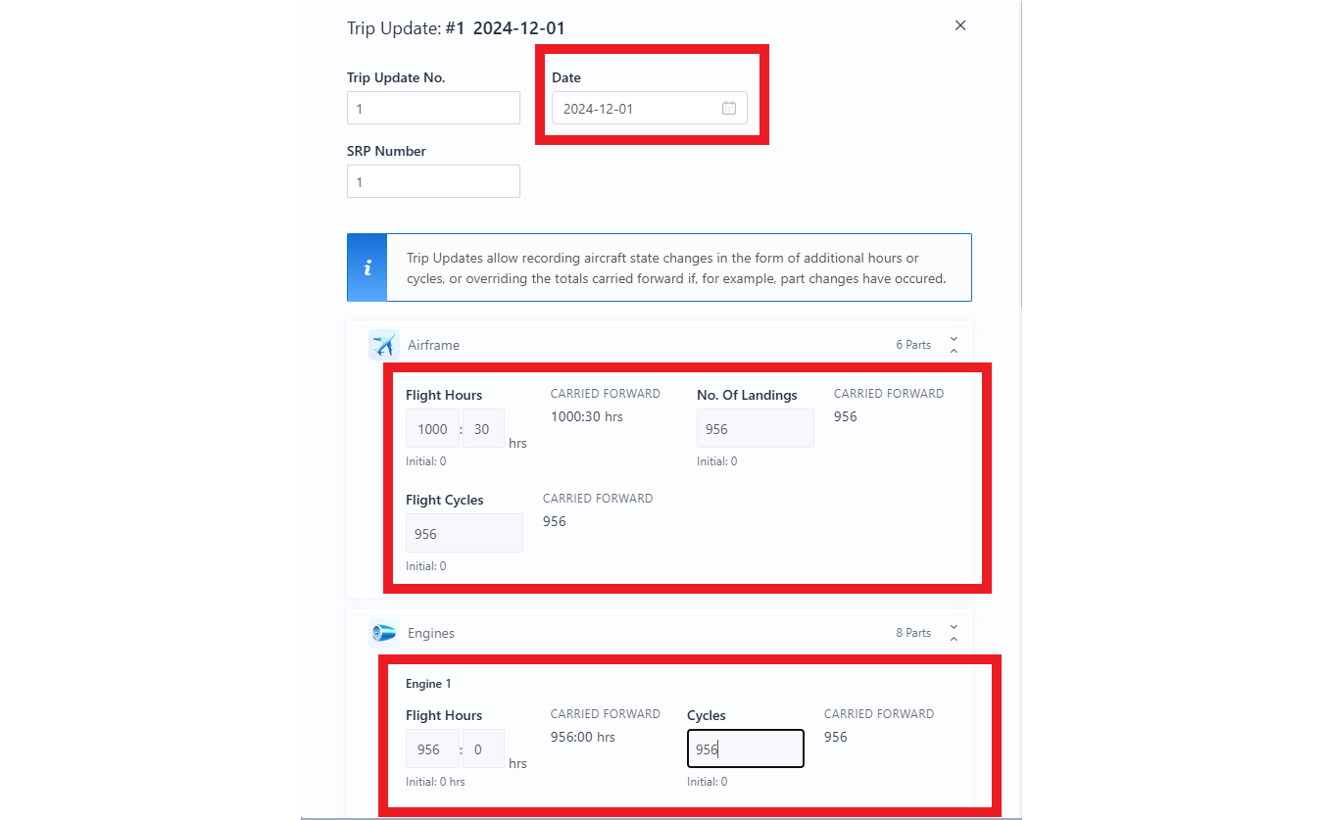Collapse the Engines section chevron

click(954, 633)
